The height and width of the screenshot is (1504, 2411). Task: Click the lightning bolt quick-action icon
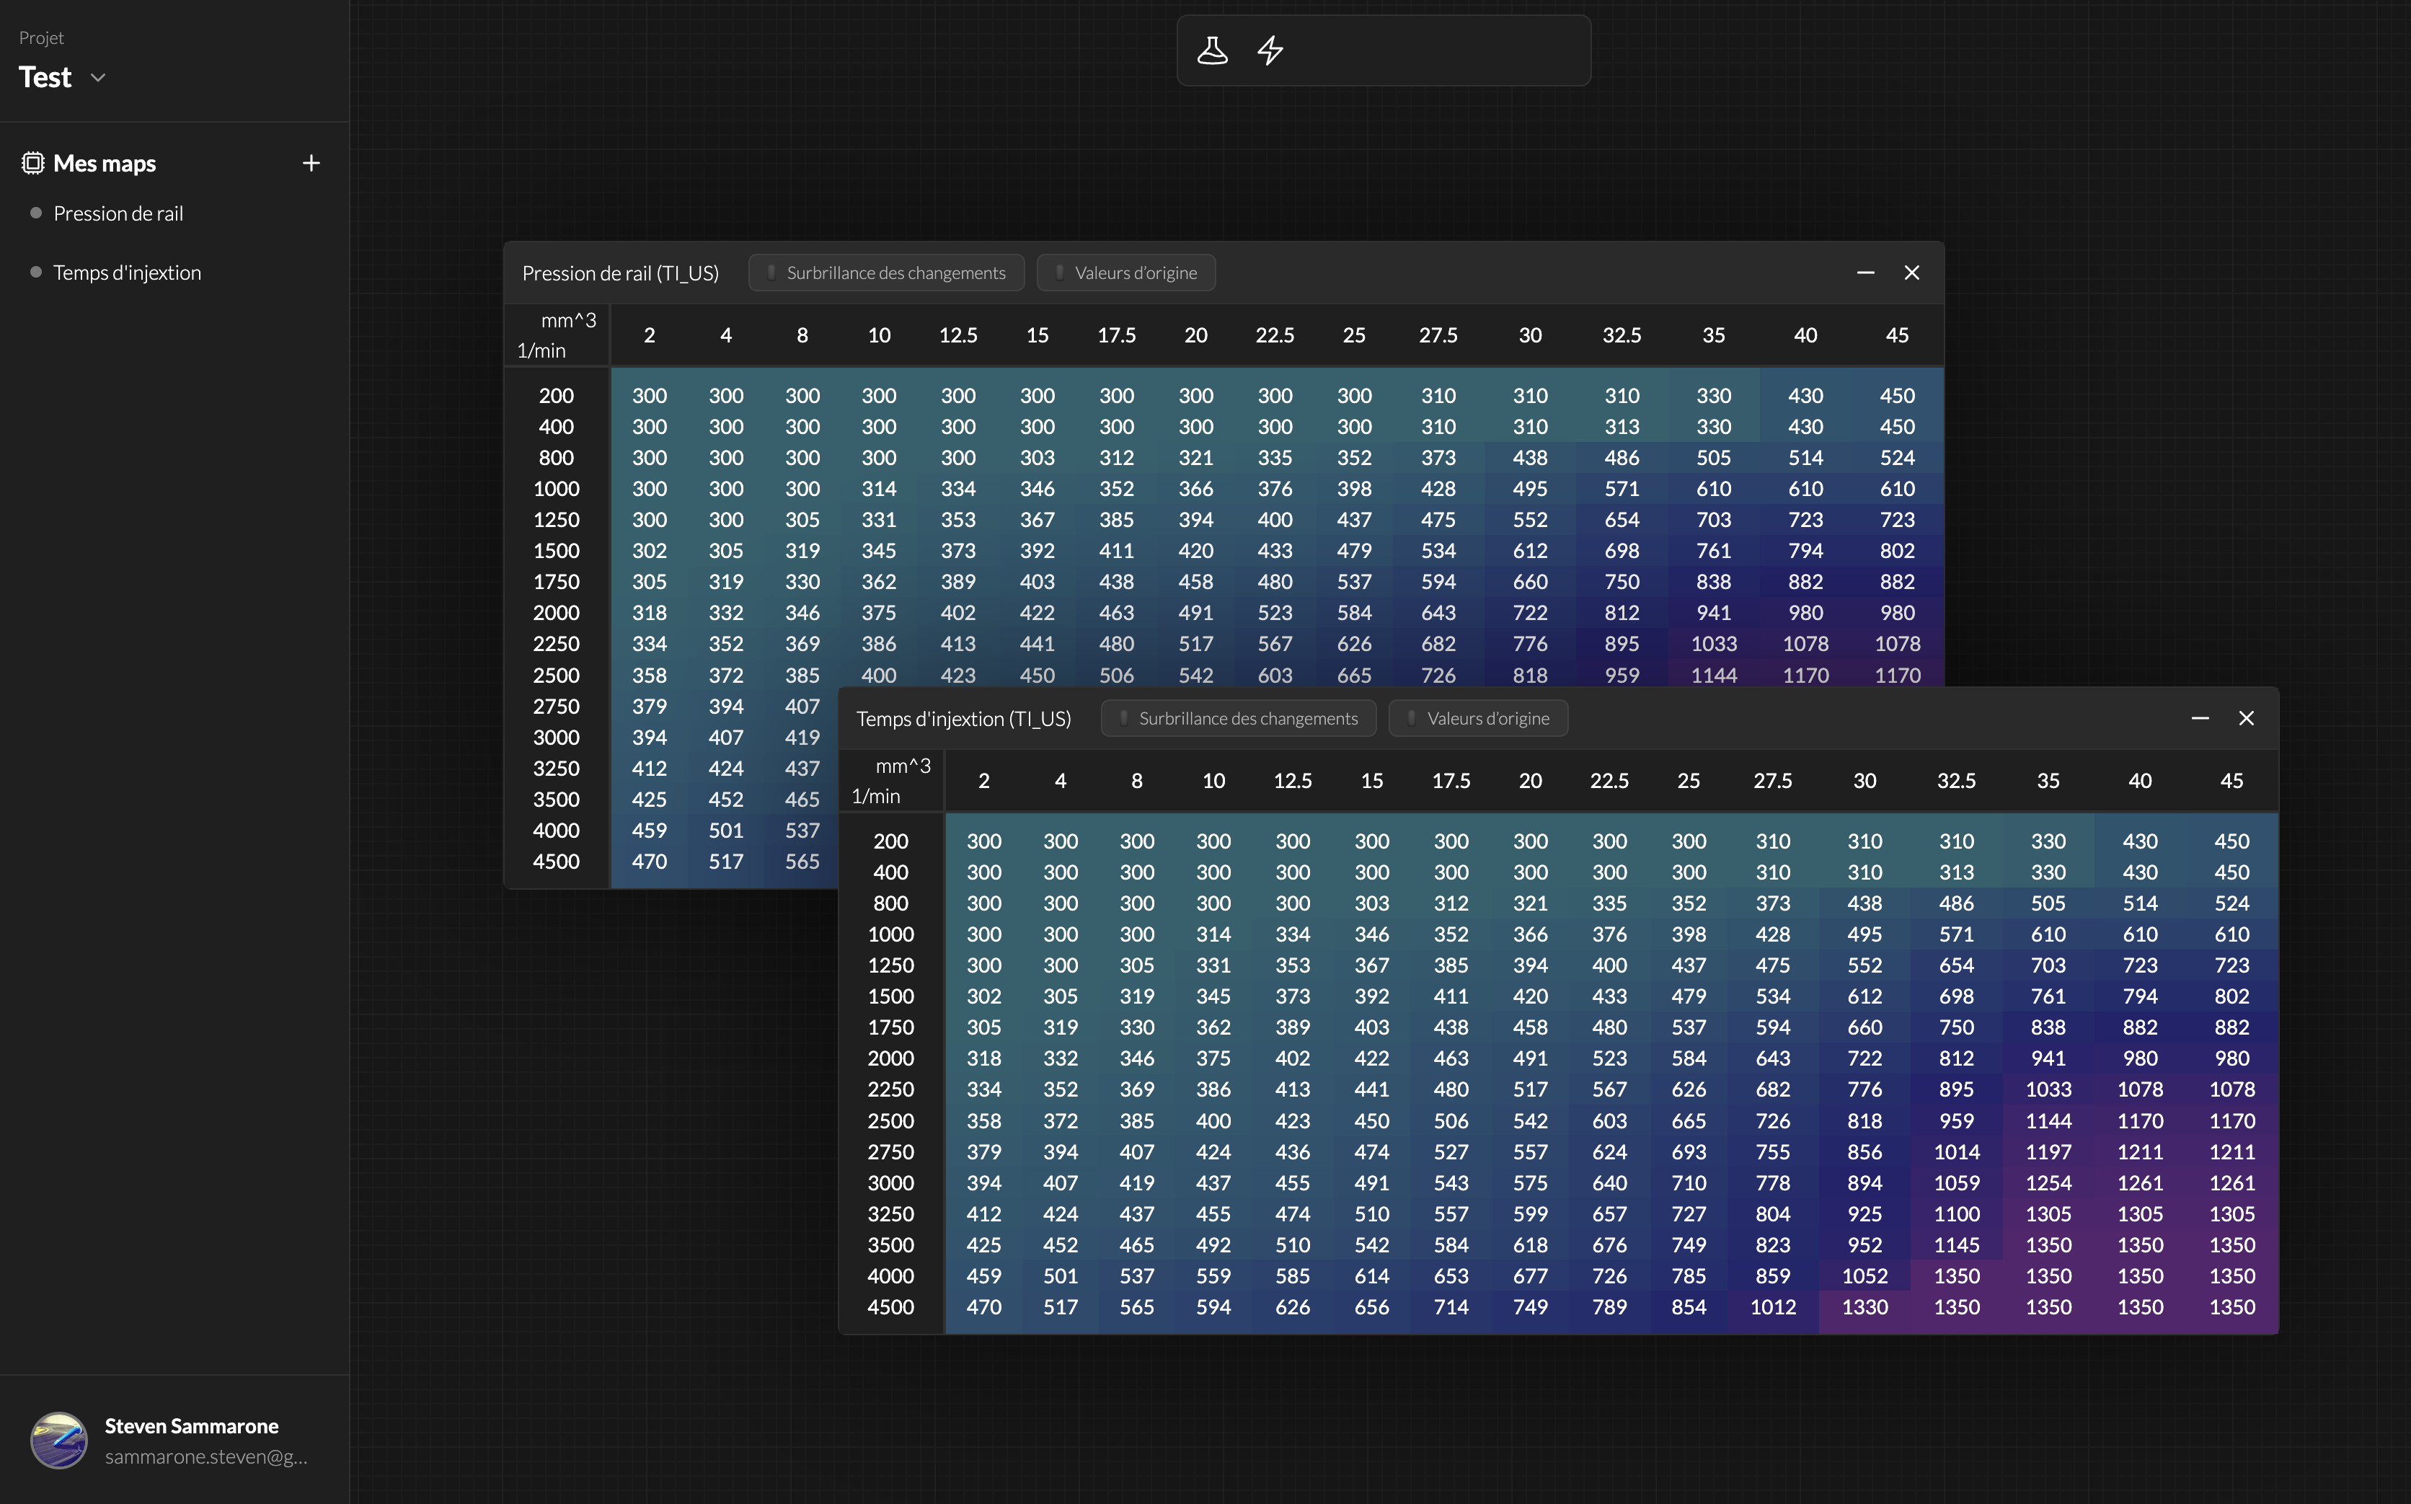tap(1270, 50)
